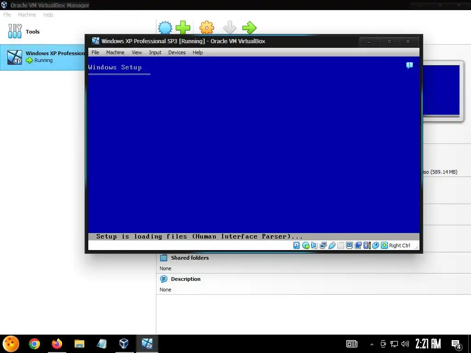Click the Right Ctrl host key label
Viewport: 471px width, 353px height.
click(400, 245)
